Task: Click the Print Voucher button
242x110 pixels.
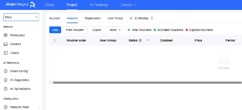Action: 75,30
